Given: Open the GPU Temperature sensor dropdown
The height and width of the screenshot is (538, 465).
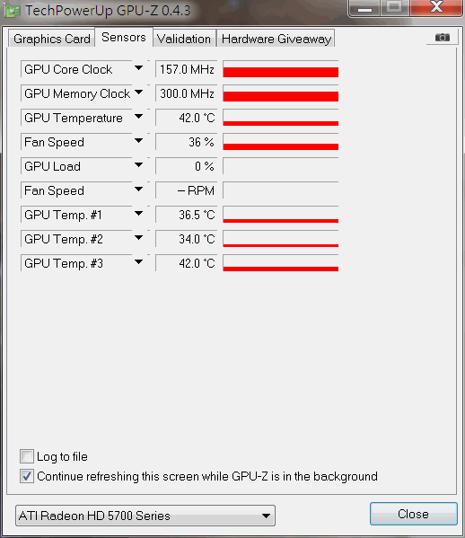Looking at the screenshot, I should [138, 117].
